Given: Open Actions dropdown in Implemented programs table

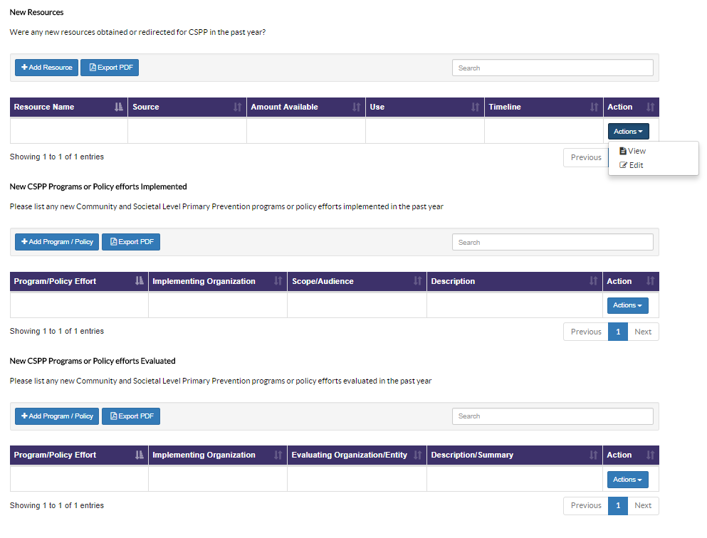Looking at the screenshot, I should 628,305.
